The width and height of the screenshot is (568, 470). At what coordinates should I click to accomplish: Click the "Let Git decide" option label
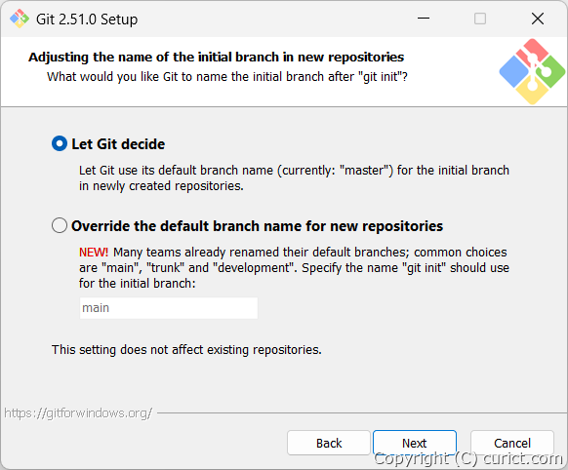[118, 144]
